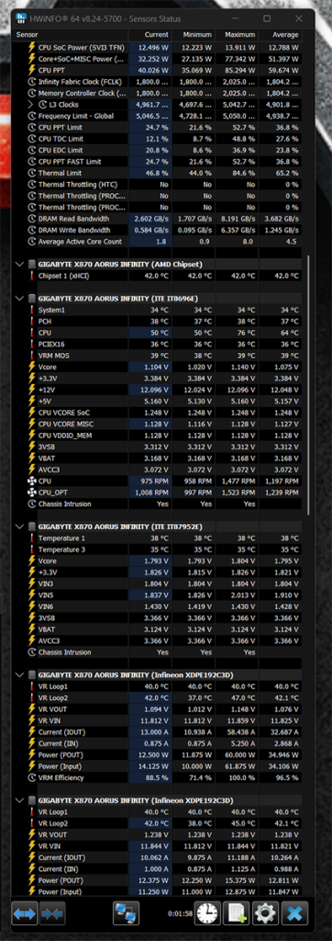Click the 88.5 % VRM Efficiency value
The height and width of the screenshot is (941, 332).
(x=157, y=777)
